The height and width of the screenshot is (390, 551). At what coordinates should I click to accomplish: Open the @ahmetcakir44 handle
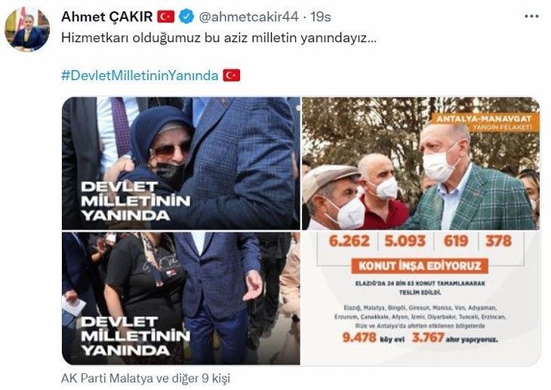point(249,17)
